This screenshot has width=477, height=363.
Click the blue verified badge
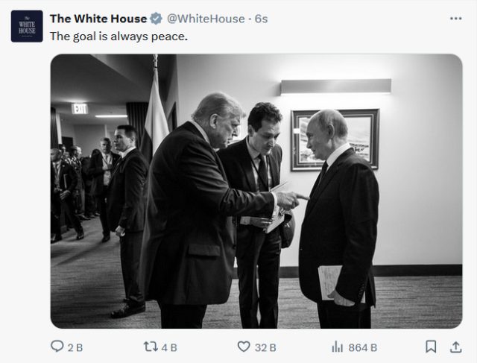pyautogui.click(x=156, y=19)
